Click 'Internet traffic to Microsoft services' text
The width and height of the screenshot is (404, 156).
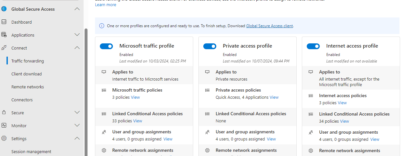pos(145,79)
